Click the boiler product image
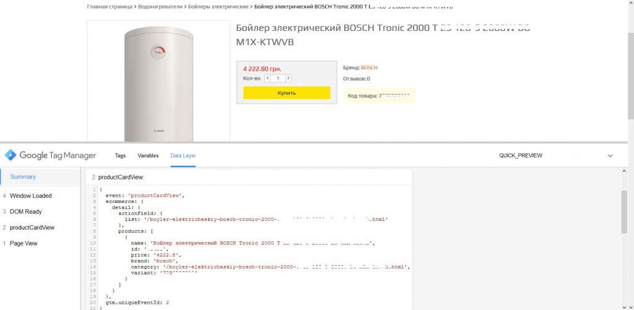 coord(158,84)
